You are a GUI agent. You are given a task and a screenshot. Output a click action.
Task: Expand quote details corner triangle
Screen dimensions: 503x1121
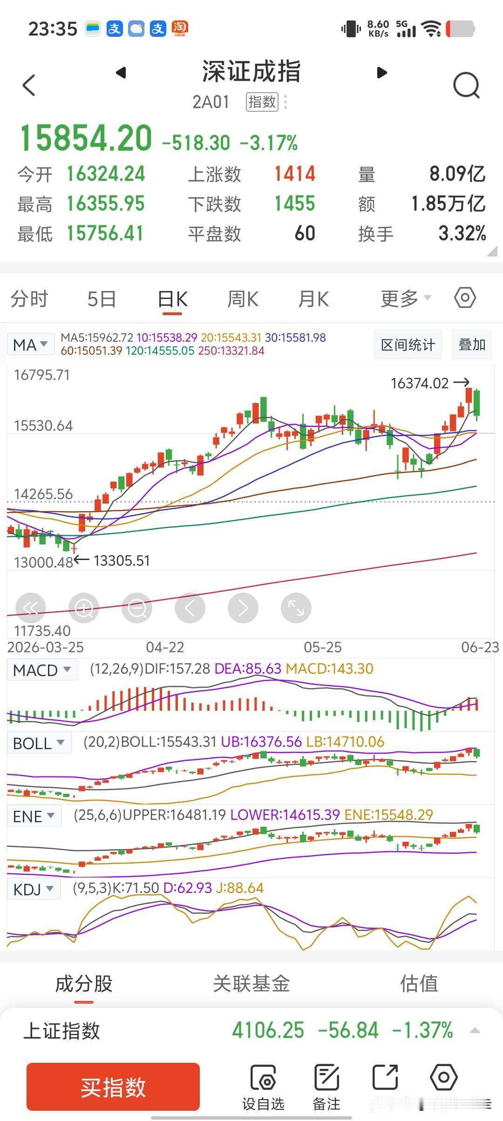pos(492,251)
